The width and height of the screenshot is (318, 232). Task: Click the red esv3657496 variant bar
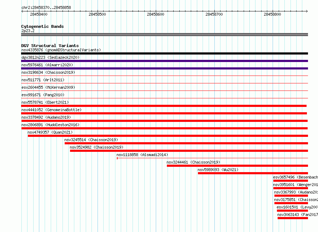[290, 181]
